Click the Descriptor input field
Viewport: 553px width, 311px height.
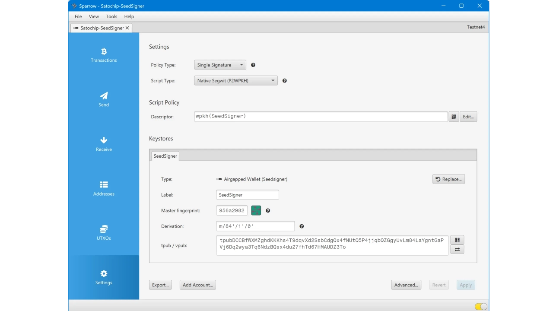[321, 116]
